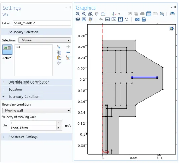The width and height of the screenshot is (179, 163).
Task: Click the Zoom In magnifier icon
Action: click(78, 14)
